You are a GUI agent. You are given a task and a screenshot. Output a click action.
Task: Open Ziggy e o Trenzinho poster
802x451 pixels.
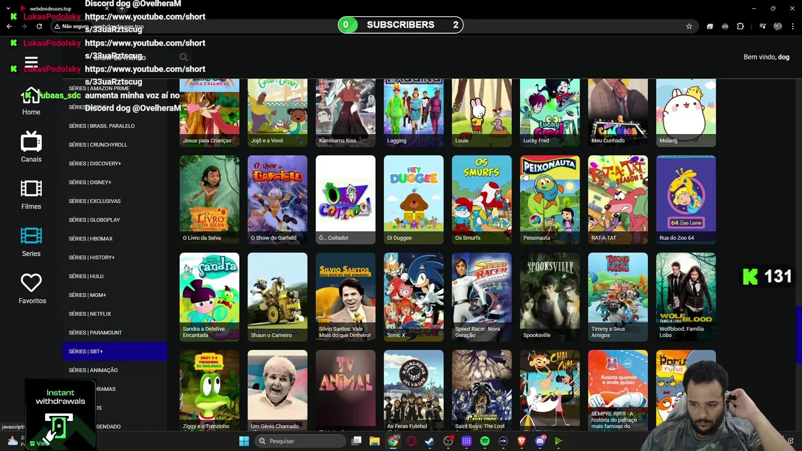tap(209, 390)
